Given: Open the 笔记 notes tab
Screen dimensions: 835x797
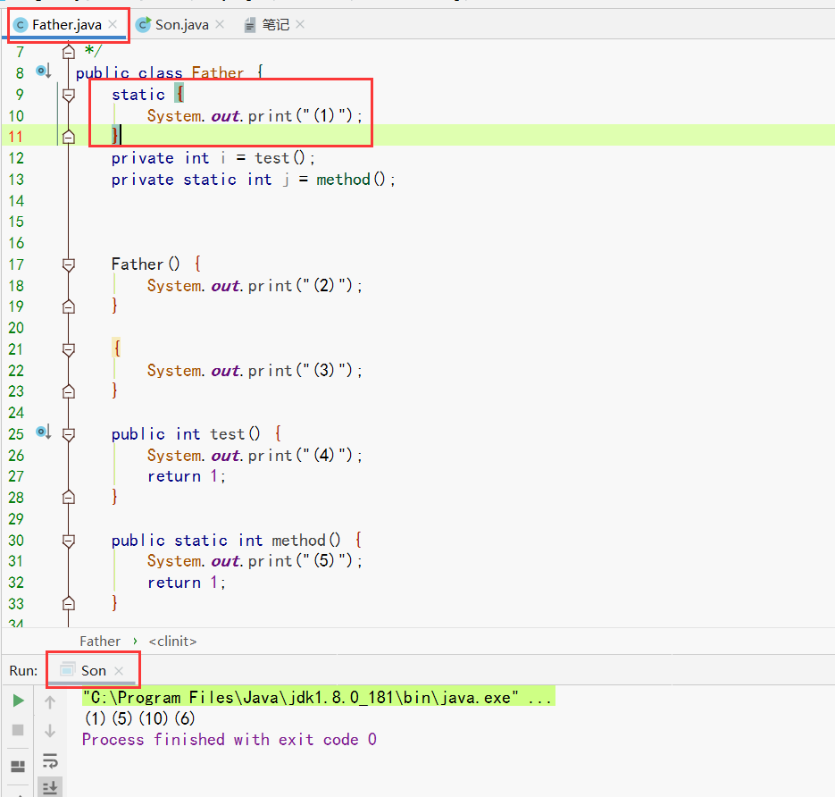Looking at the screenshot, I should [x=275, y=25].
